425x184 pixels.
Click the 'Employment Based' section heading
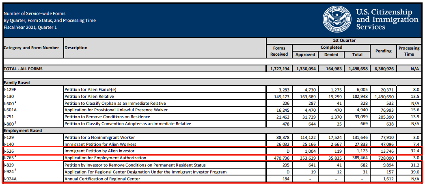[23, 130]
